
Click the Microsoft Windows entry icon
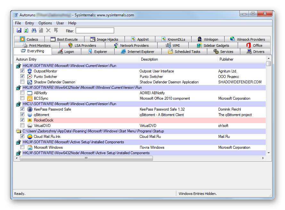click(x=29, y=147)
